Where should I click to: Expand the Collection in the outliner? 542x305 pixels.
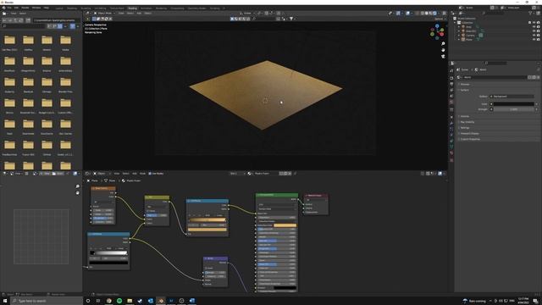(456, 23)
